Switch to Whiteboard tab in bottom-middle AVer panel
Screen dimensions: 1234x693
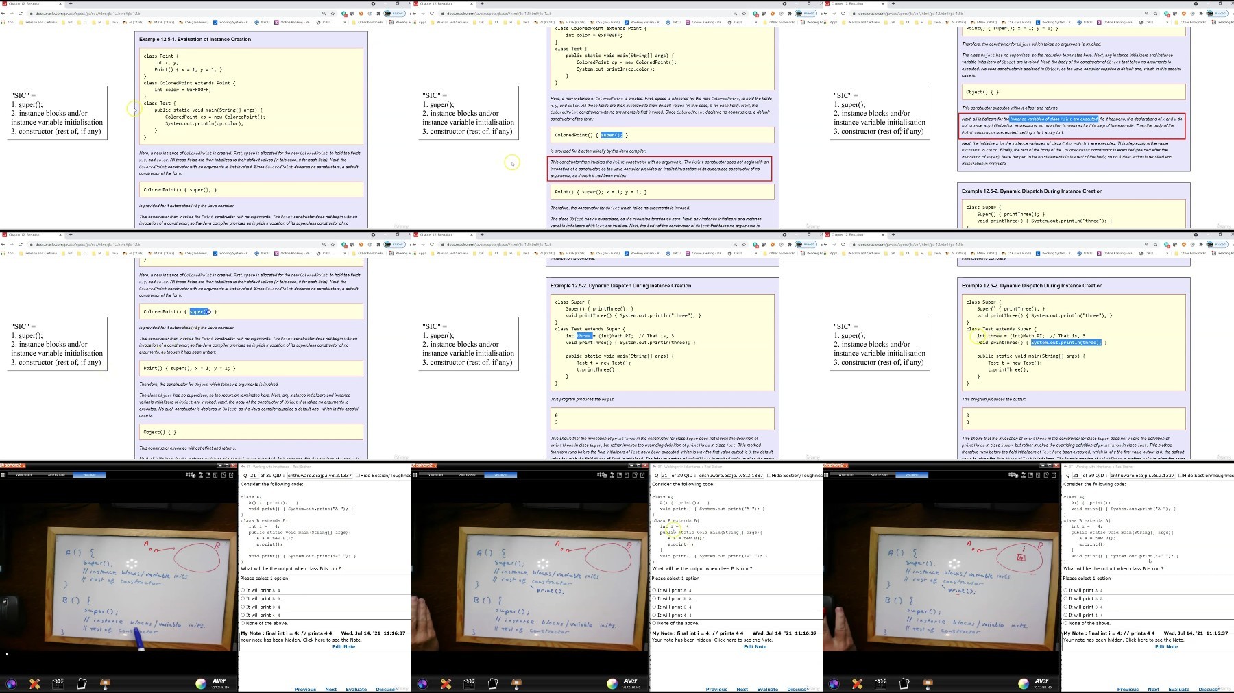pos(435,474)
